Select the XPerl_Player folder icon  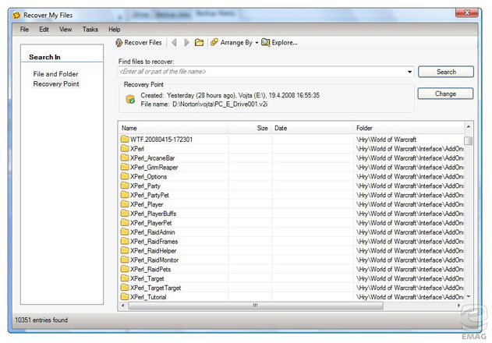click(x=125, y=204)
